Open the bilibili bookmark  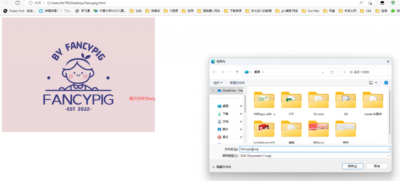55,11
